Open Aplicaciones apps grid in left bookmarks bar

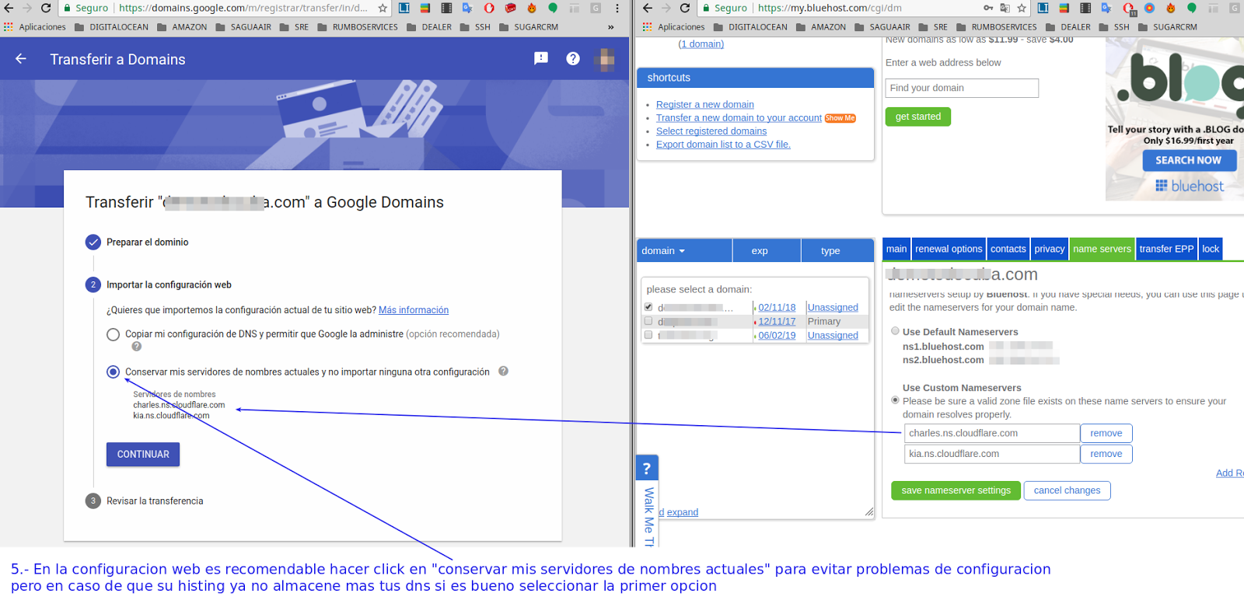35,26
